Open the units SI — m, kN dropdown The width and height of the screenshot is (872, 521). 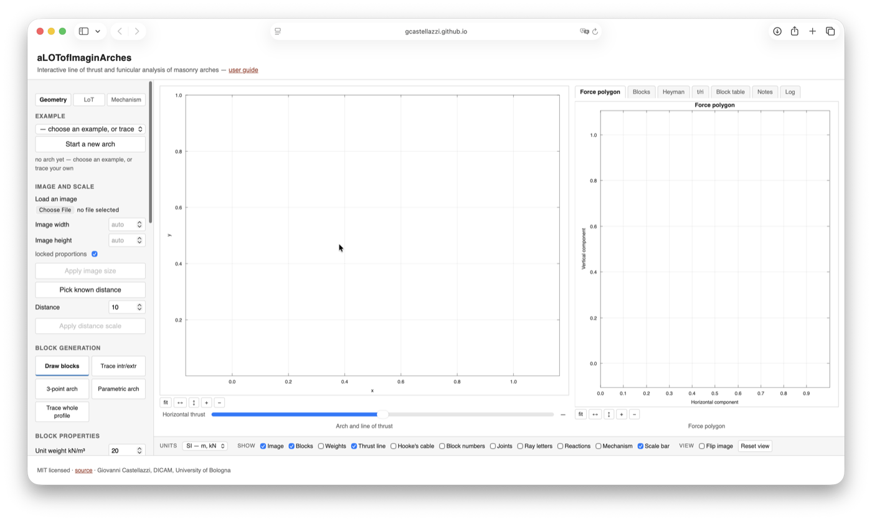click(204, 446)
